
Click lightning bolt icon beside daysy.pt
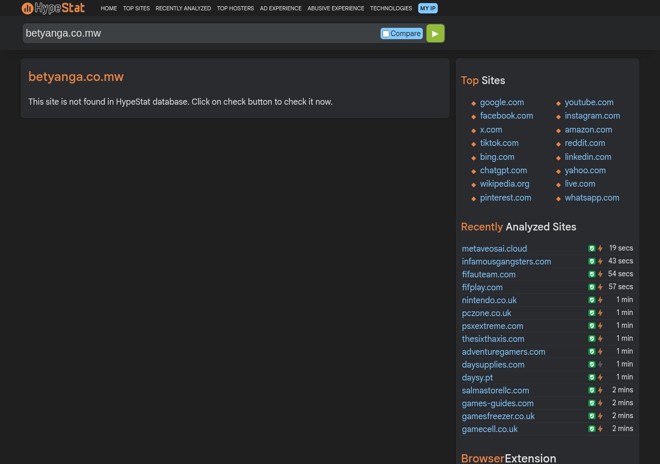[600, 377]
